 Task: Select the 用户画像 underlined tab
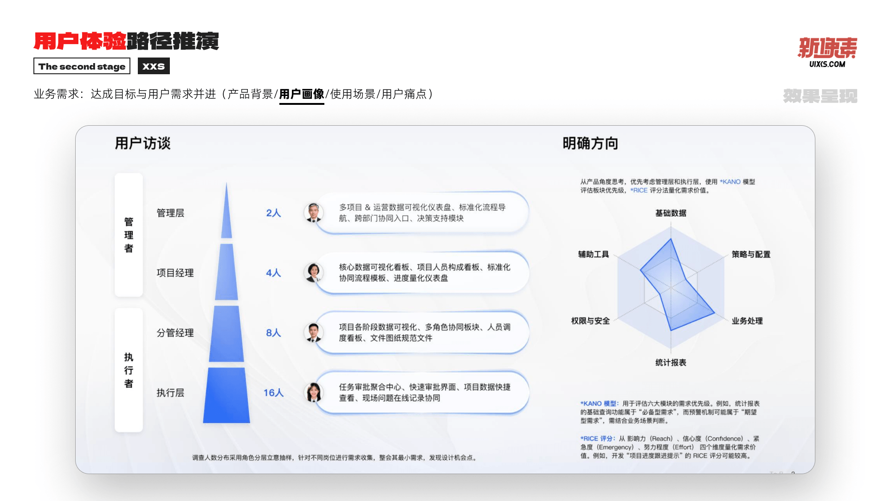click(x=302, y=95)
